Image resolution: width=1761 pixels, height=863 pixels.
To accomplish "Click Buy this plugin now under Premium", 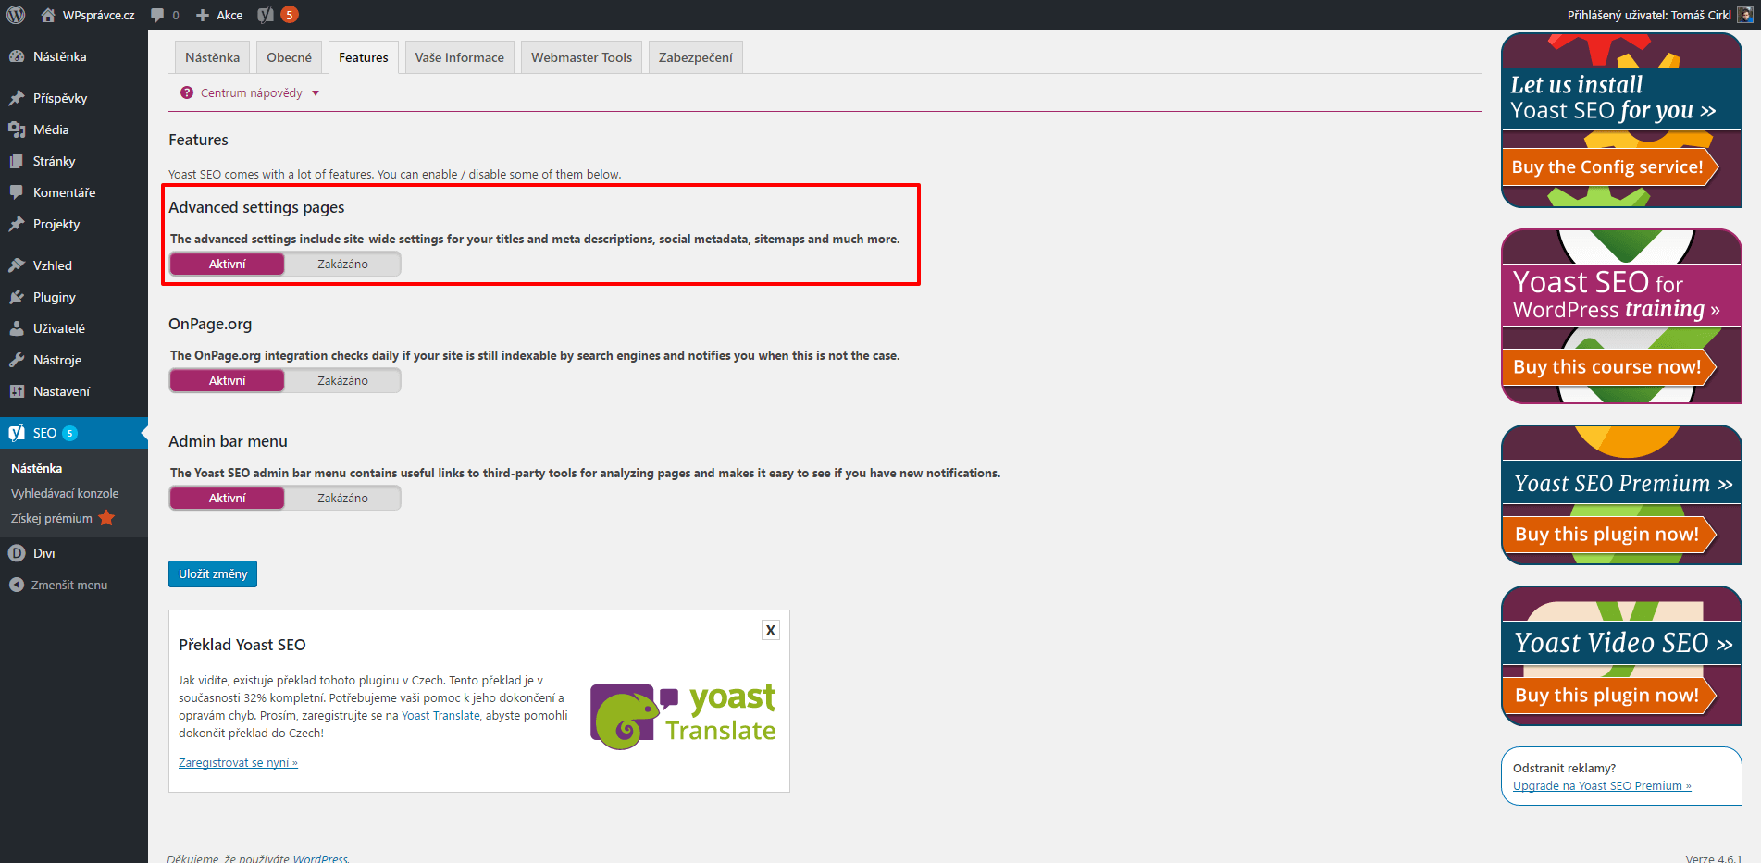I will pyautogui.click(x=1607, y=535).
